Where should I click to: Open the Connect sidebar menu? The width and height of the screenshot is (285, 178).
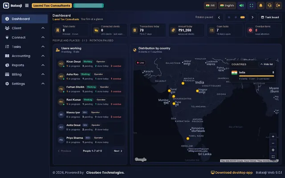coord(24,37)
